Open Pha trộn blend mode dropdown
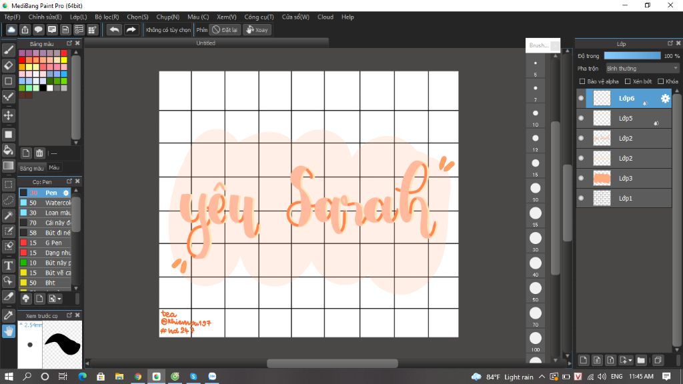The height and width of the screenshot is (384, 683). (x=642, y=69)
